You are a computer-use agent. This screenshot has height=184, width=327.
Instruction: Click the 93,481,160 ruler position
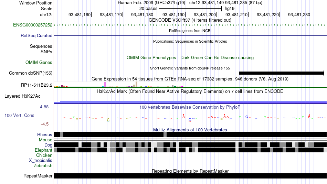pyautogui.click(x=80, y=14)
